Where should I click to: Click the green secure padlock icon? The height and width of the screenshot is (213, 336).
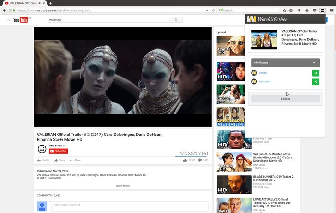(14, 10)
